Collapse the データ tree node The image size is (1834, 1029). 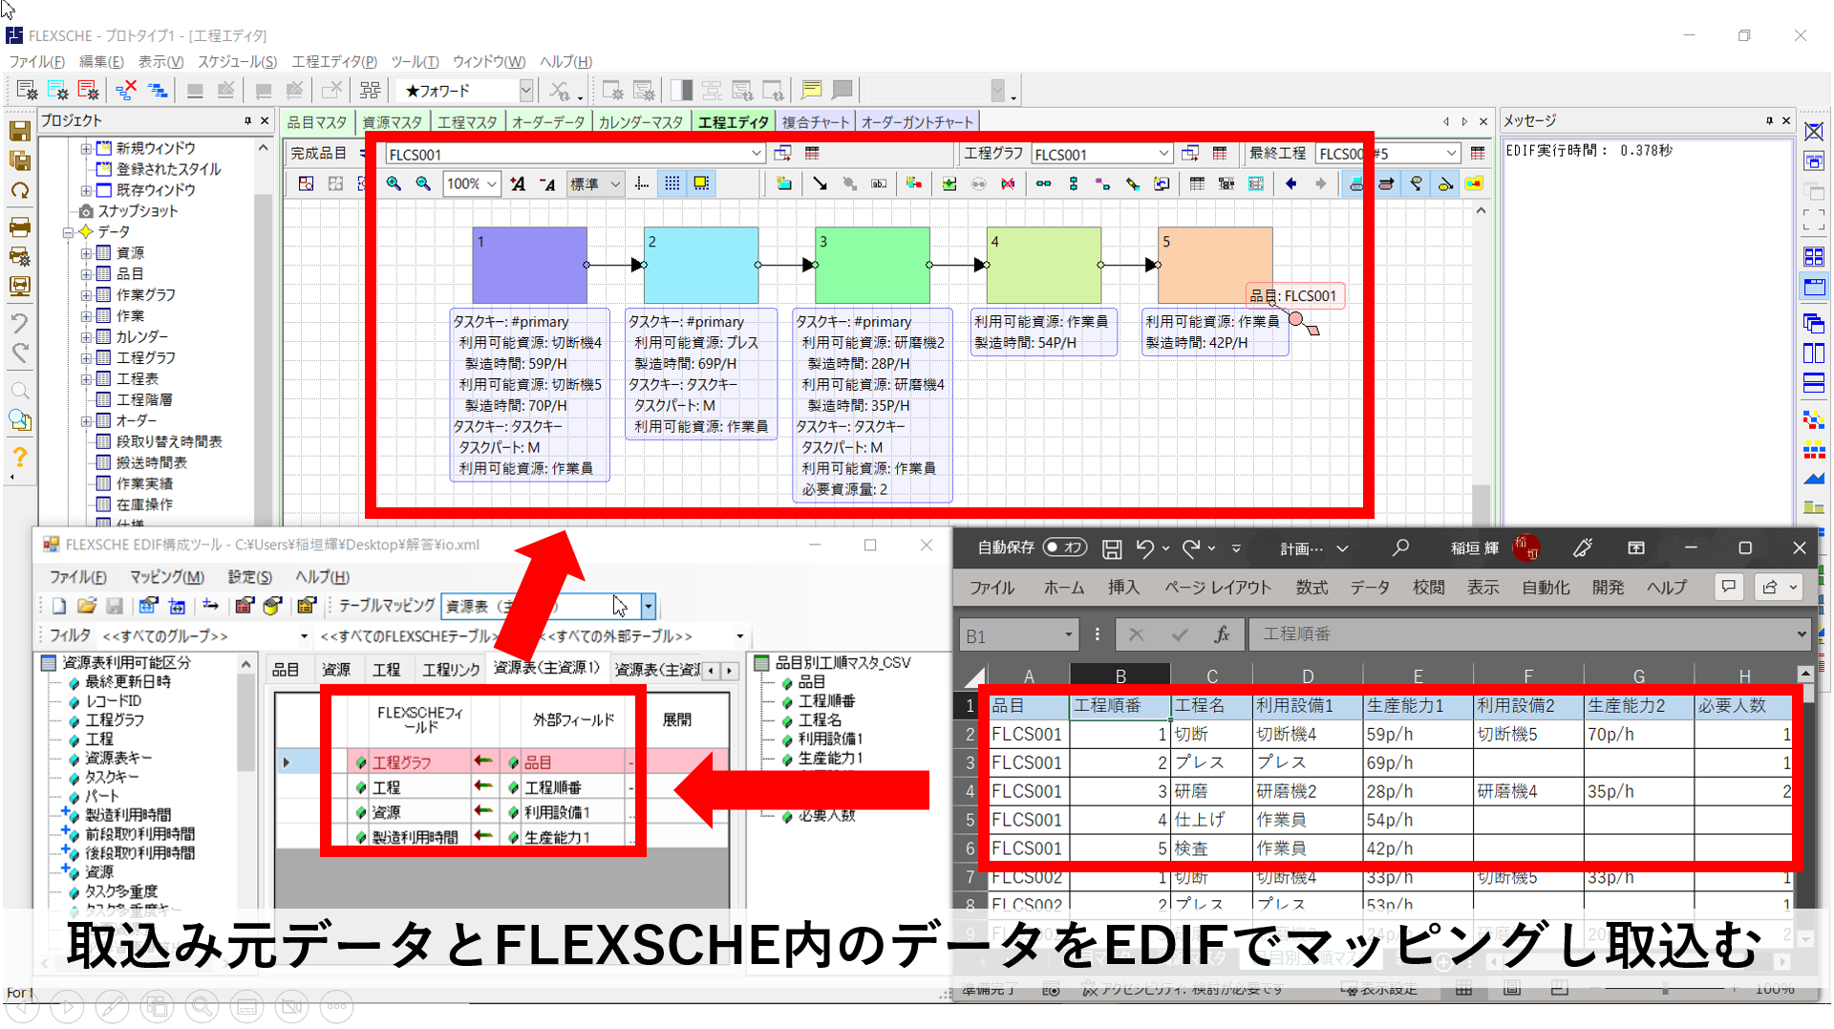point(68,232)
